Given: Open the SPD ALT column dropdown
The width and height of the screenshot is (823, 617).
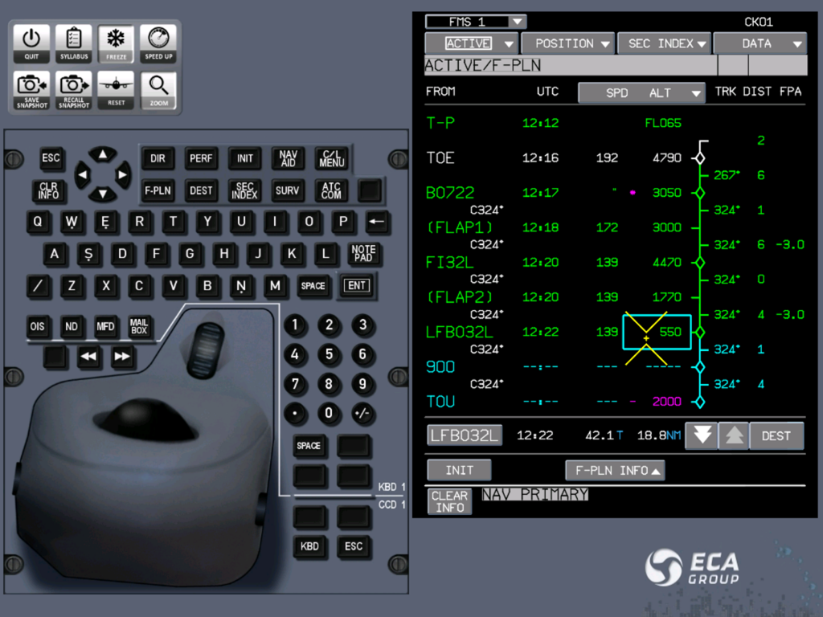Looking at the screenshot, I should click(x=641, y=92).
